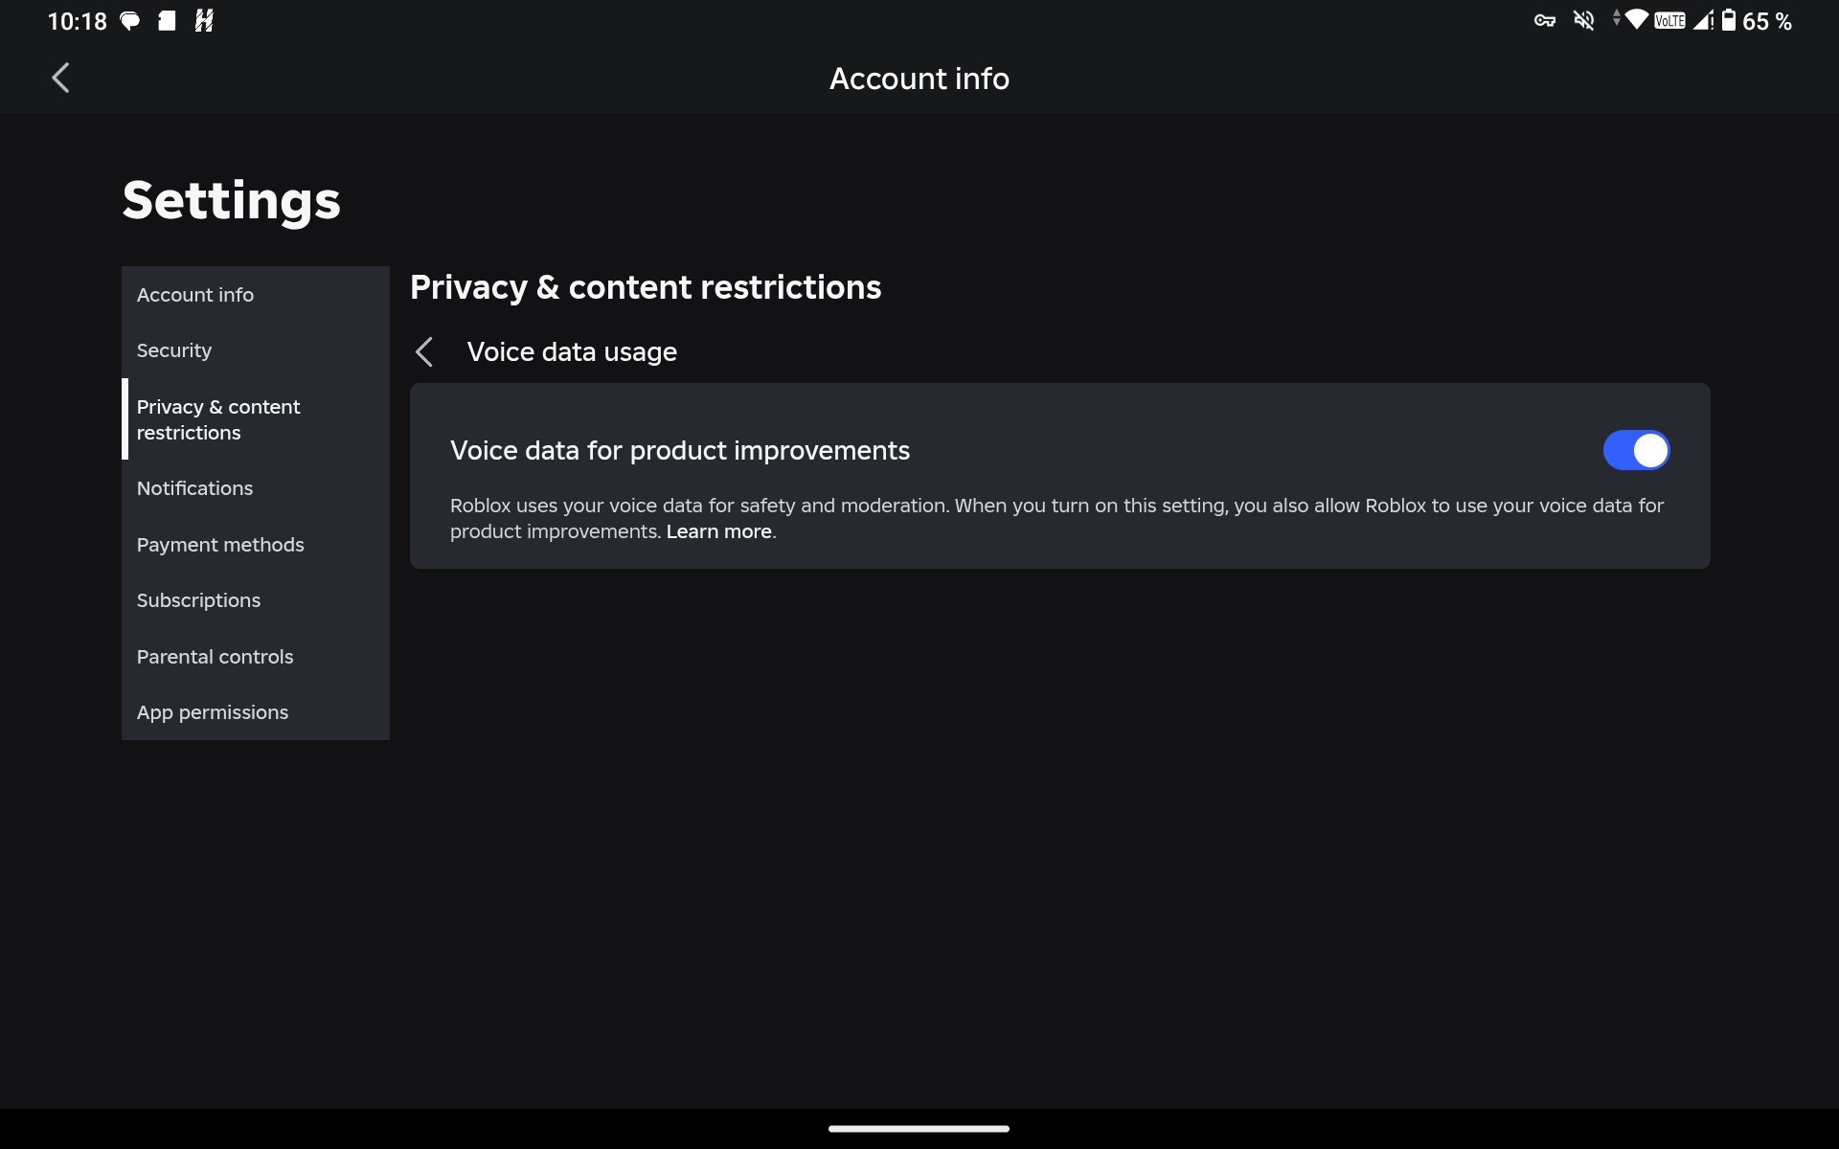Tap the Wi-Fi signal status icon

click(1636, 19)
